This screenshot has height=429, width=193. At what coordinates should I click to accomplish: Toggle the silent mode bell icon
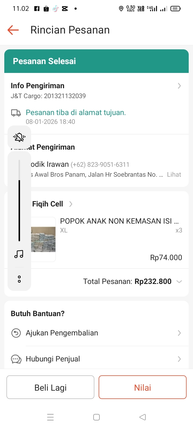pos(19,137)
